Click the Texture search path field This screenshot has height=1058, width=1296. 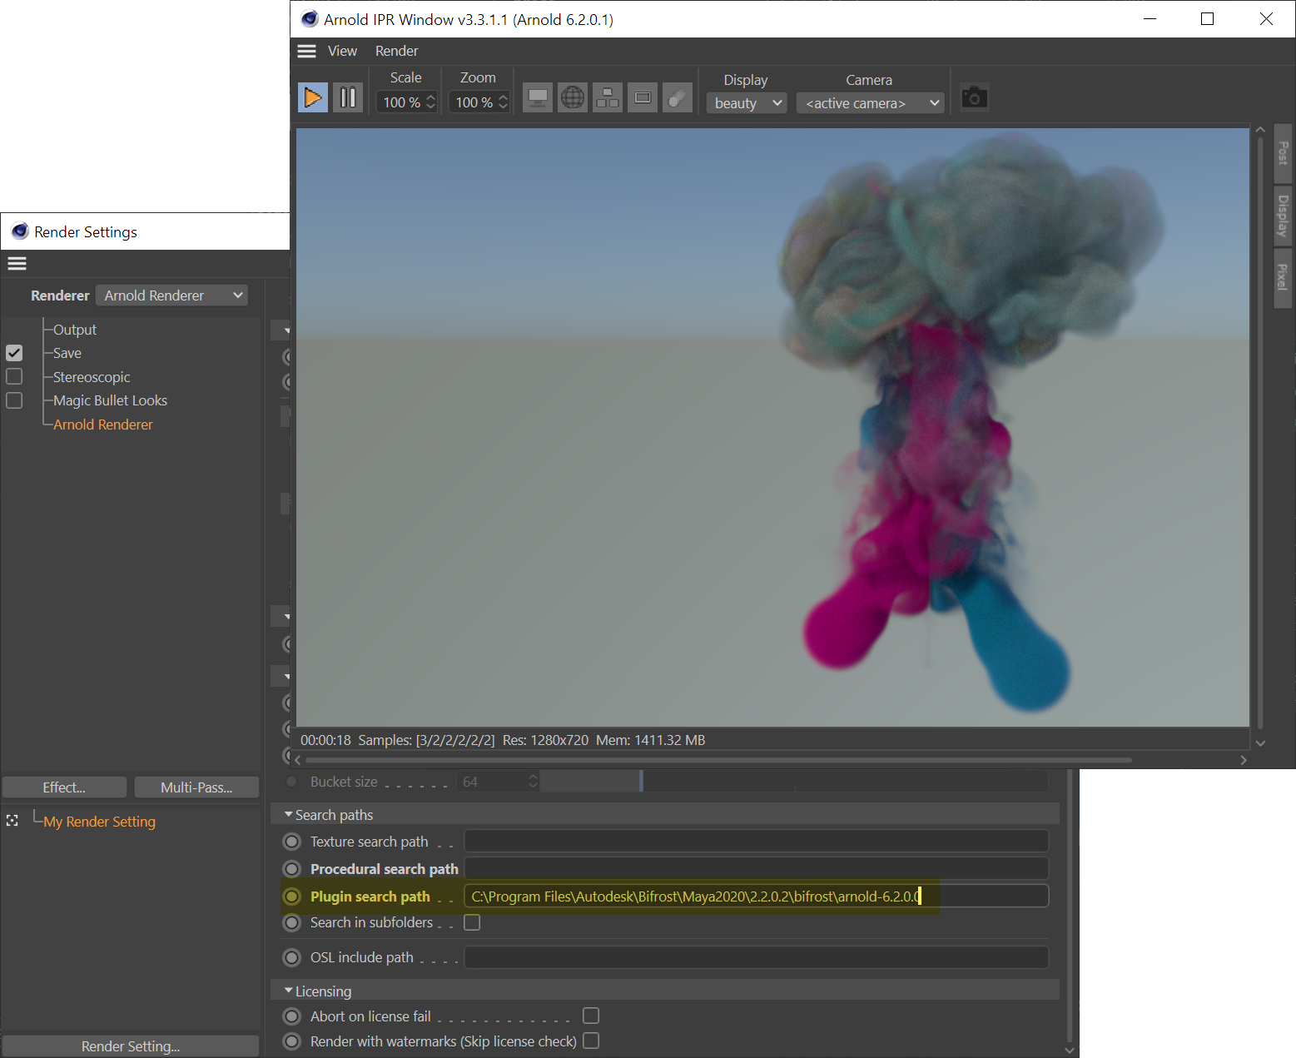click(756, 842)
